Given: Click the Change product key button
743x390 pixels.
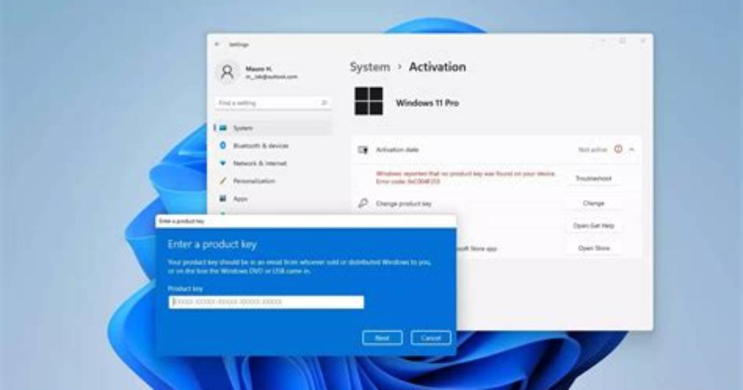Looking at the screenshot, I should (593, 203).
